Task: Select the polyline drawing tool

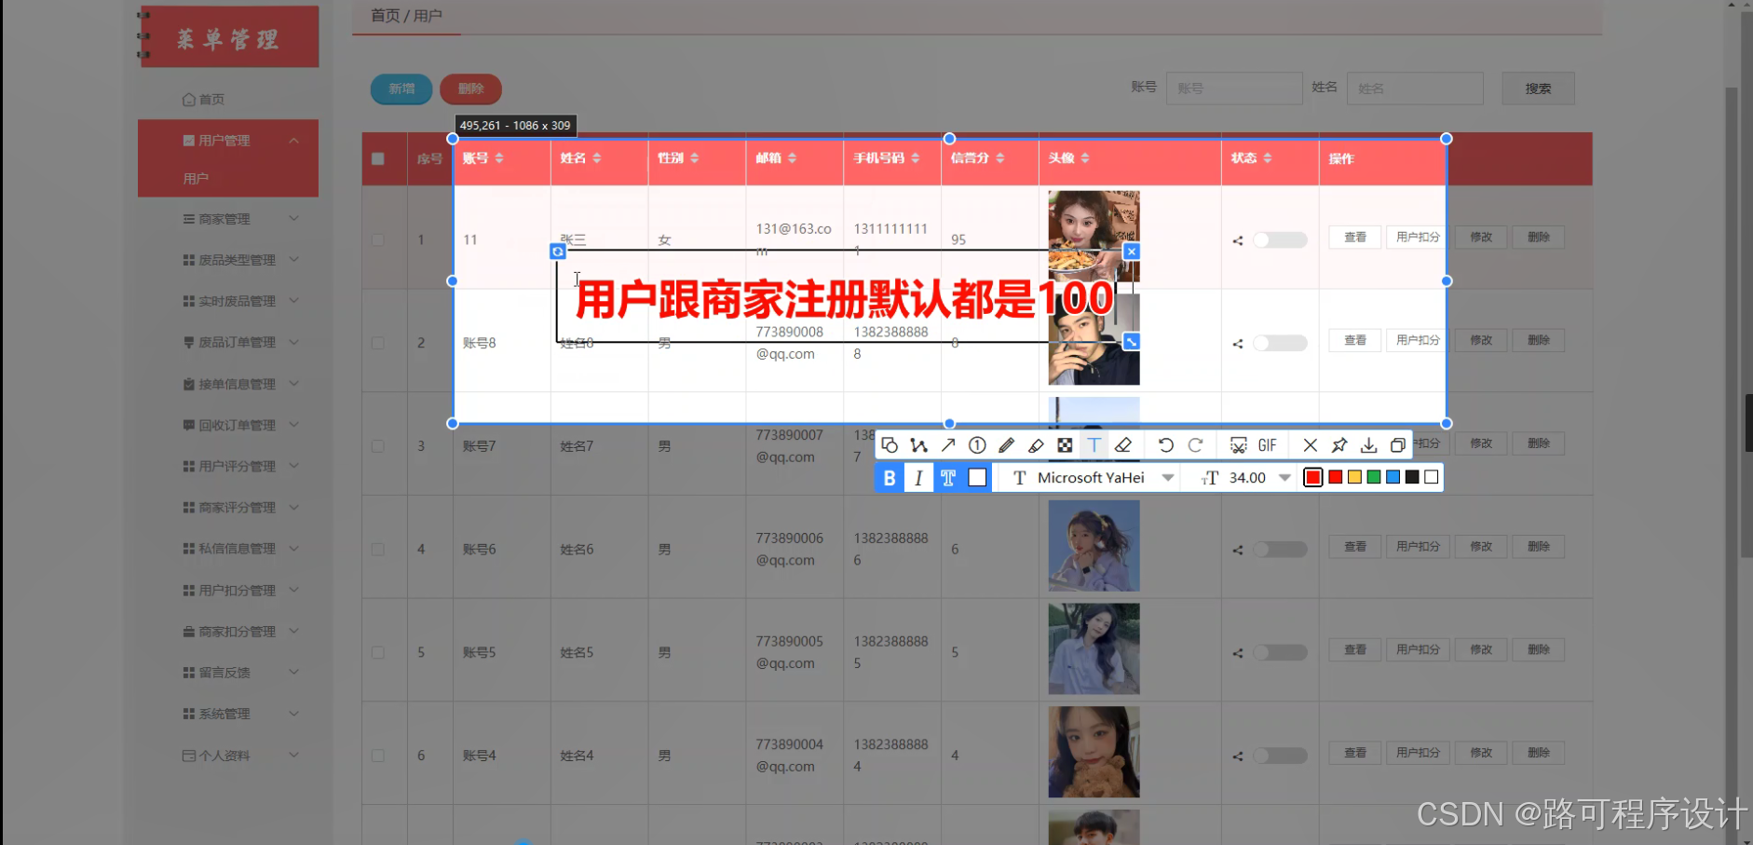Action: tap(918, 445)
